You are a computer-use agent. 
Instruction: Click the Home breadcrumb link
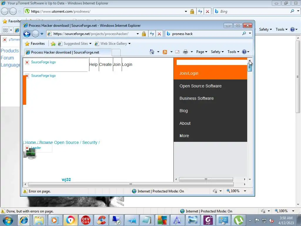click(31, 142)
